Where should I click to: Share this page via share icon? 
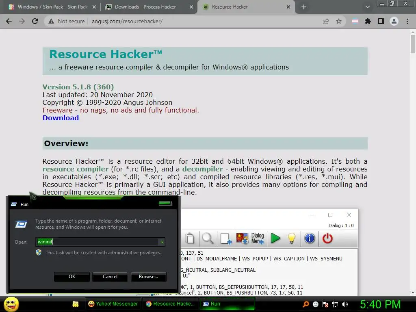click(x=325, y=21)
